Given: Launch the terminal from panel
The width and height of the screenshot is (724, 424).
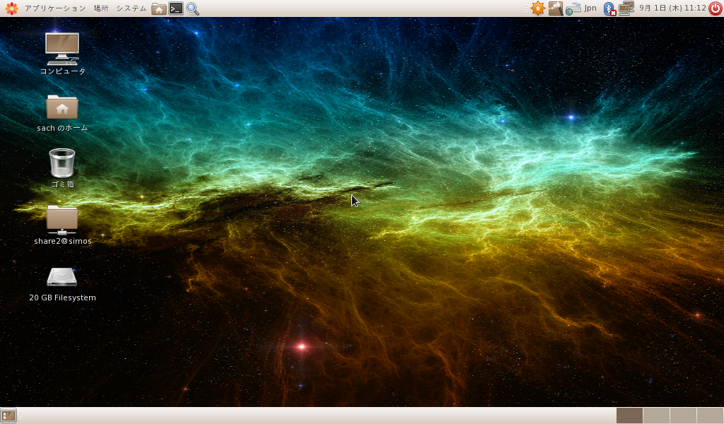Looking at the screenshot, I should pos(176,8).
